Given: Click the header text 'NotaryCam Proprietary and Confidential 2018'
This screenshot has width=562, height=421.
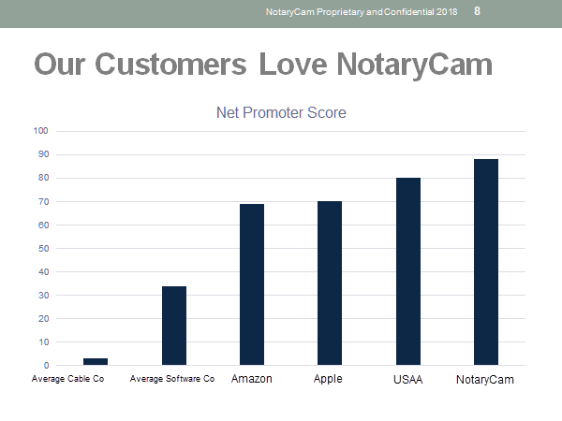Looking at the screenshot, I should [362, 12].
